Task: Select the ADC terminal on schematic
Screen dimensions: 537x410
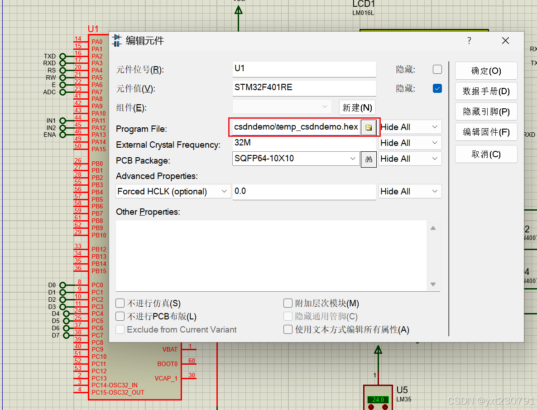Action: click(62, 92)
